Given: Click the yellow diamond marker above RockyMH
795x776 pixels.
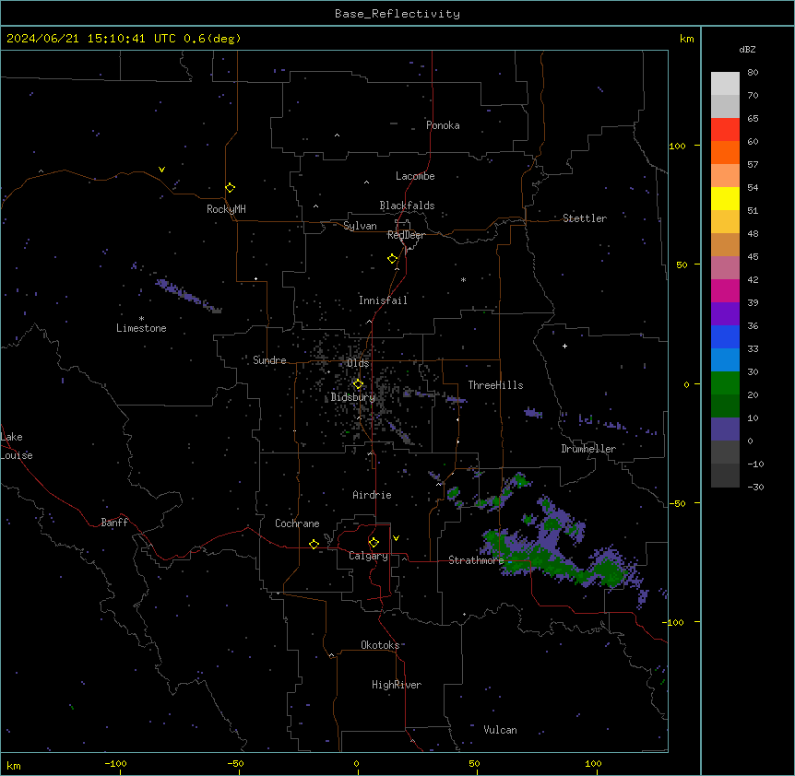Looking at the screenshot, I should tap(231, 188).
